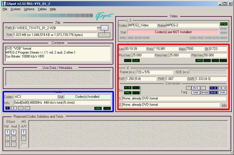
Task: Click the minus button right of AVI
Action: (203, 88)
